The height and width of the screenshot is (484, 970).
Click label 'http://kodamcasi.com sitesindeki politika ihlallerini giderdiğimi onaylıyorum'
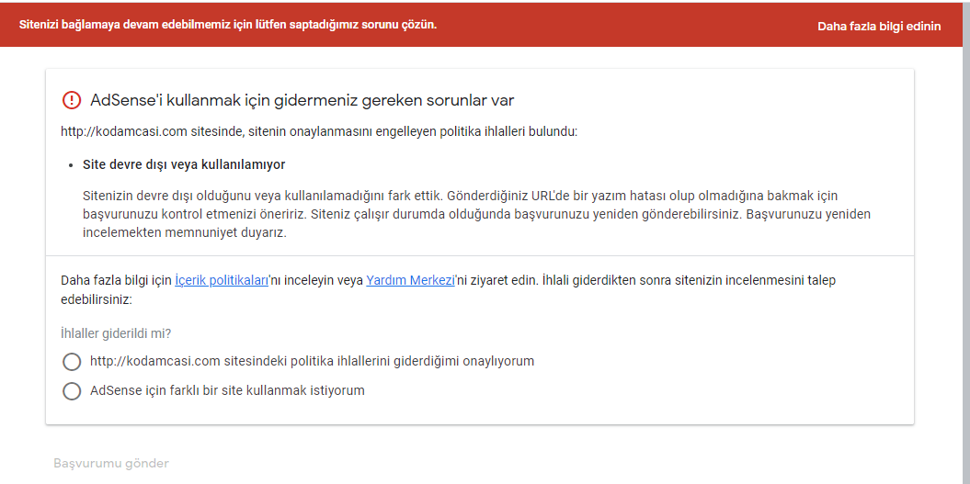(312, 361)
